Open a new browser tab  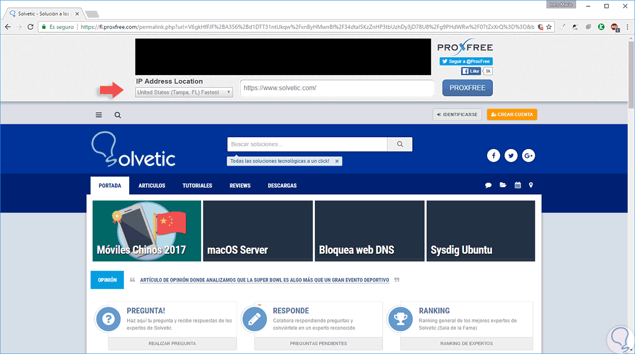point(92,14)
